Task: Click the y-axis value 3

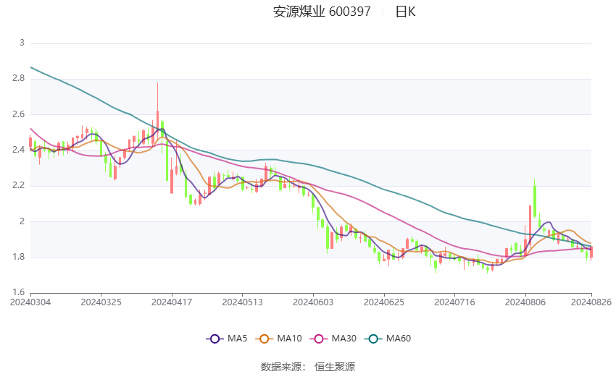Action: [x=22, y=43]
